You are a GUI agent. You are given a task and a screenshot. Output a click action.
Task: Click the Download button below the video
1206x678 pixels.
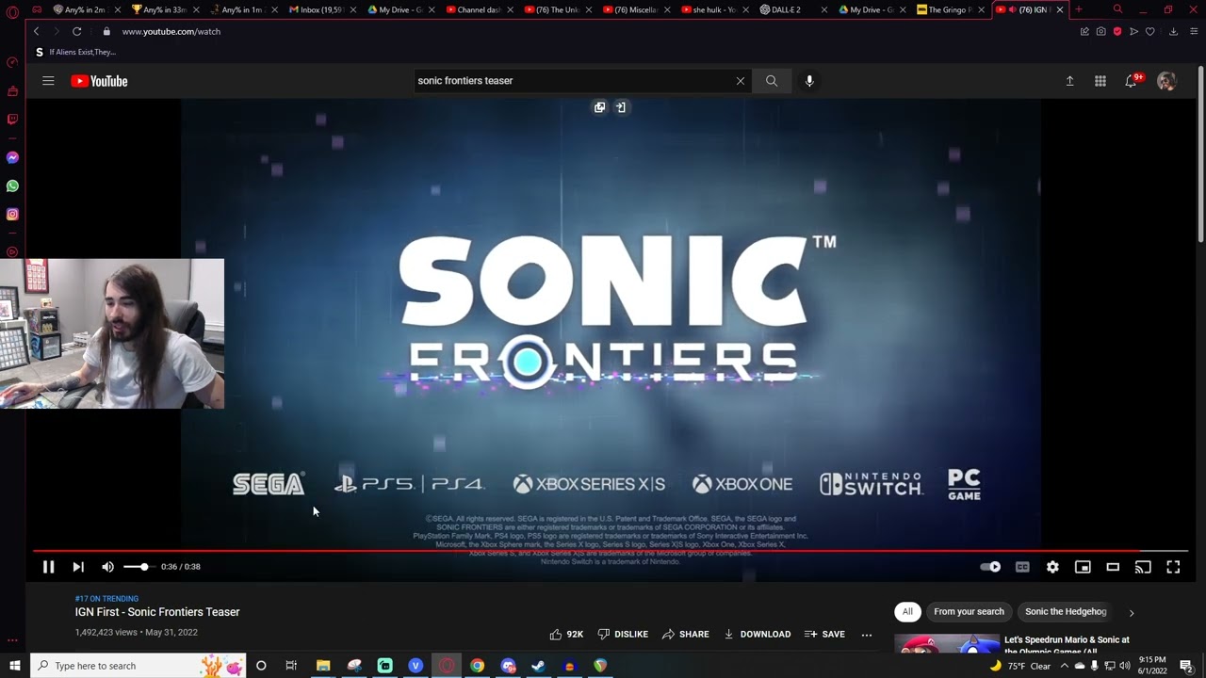pyautogui.click(x=757, y=635)
